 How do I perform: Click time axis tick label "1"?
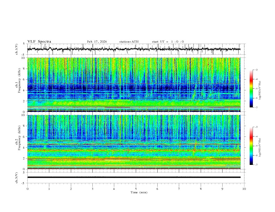[49, 189]
